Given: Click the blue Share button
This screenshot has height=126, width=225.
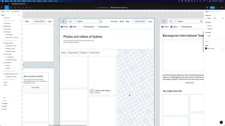Looking at the screenshot, I should click(212, 8).
